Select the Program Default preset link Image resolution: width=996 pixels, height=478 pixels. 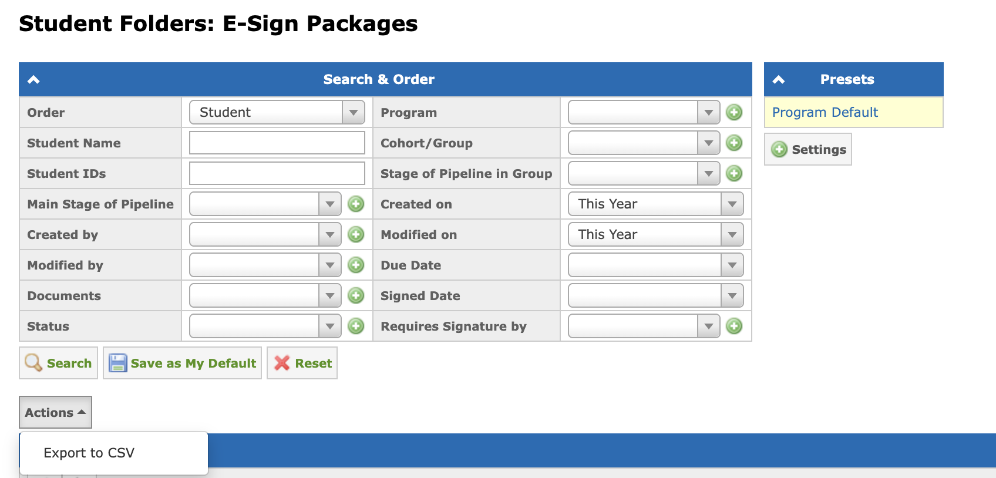click(x=825, y=112)
